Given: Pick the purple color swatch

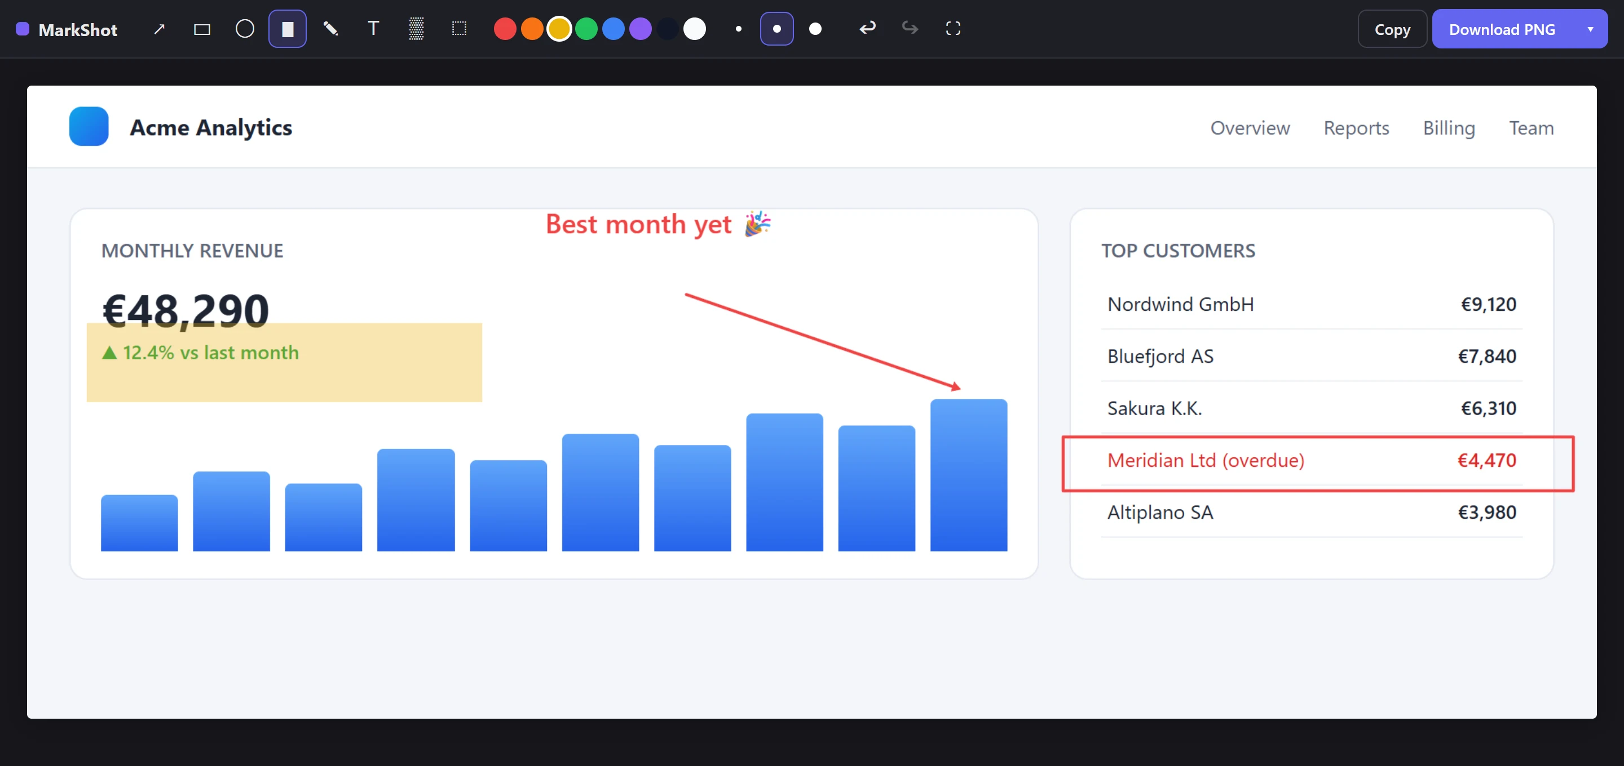Looking at the screenshot, I should point(641,29).
